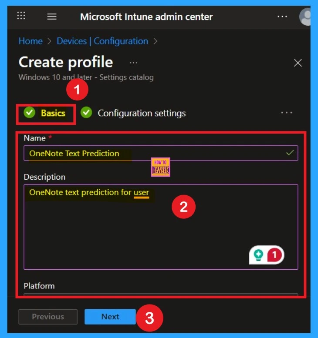This screenshot has height=338, width=318.
Task: Click the Previous button
Action: (x=48, y=317)
